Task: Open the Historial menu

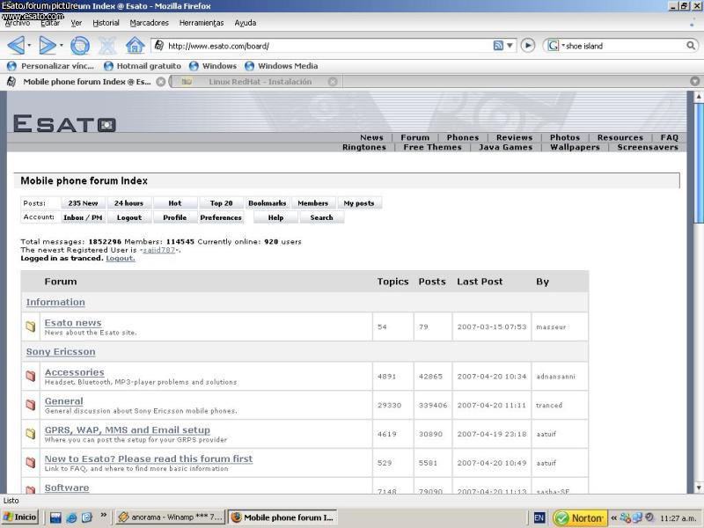Action: 106,23
